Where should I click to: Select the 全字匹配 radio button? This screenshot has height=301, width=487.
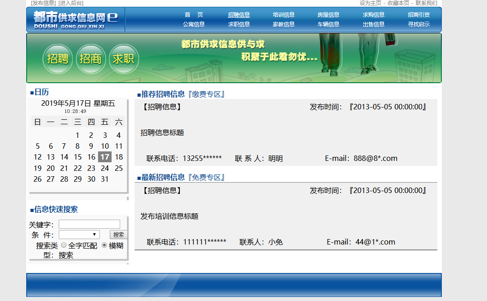[64, 245]
